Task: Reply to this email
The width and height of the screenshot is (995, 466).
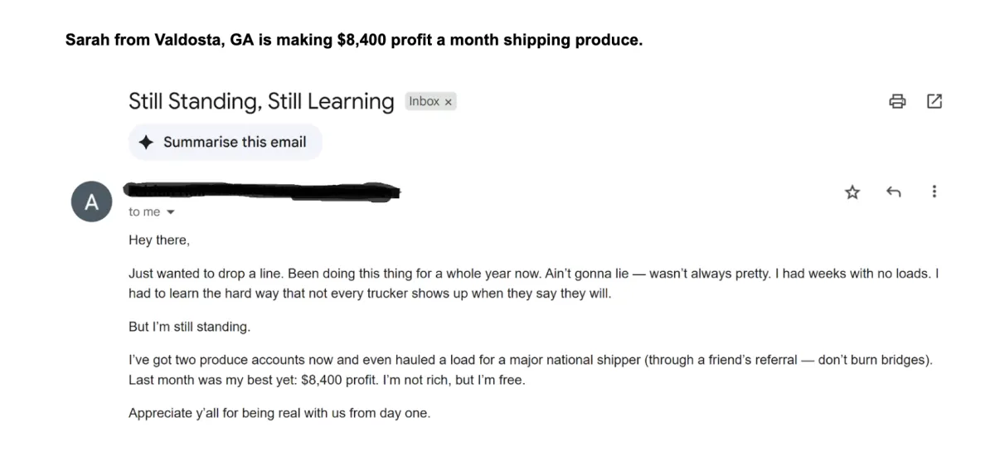Action: (x=894, y=192)
